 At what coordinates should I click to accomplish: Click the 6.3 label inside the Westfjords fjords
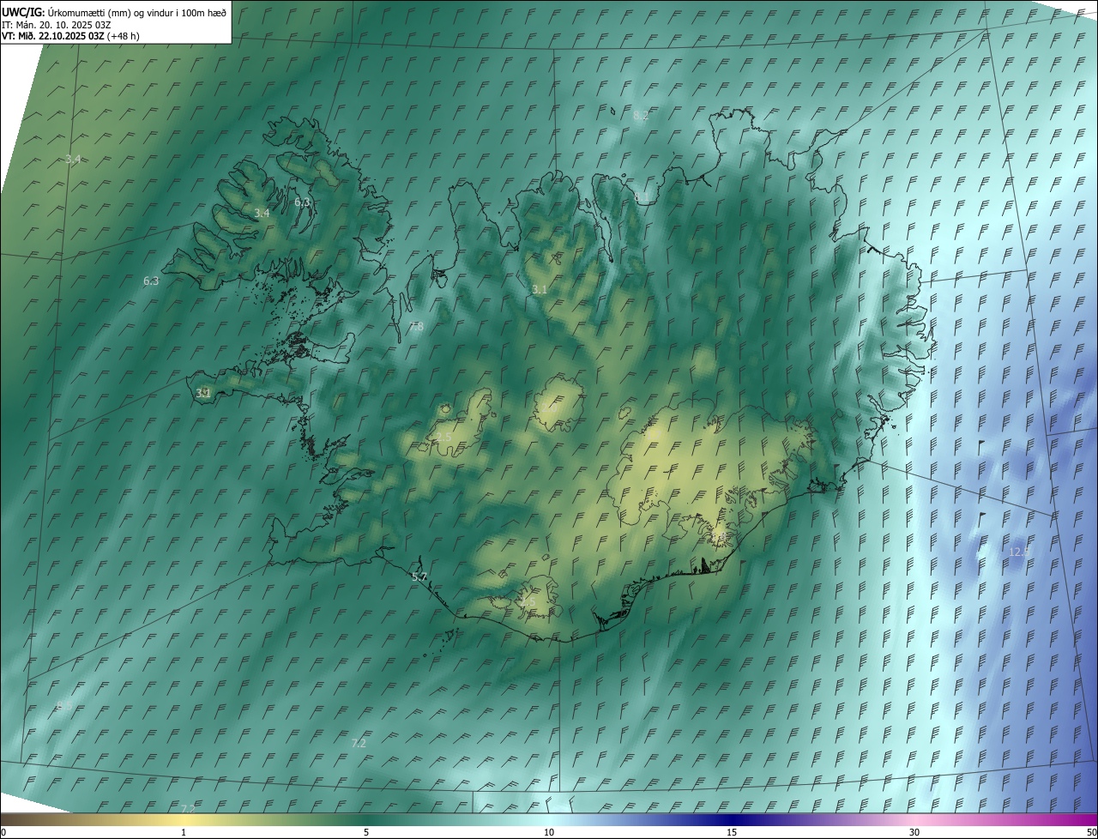click(x=302, y=202)
